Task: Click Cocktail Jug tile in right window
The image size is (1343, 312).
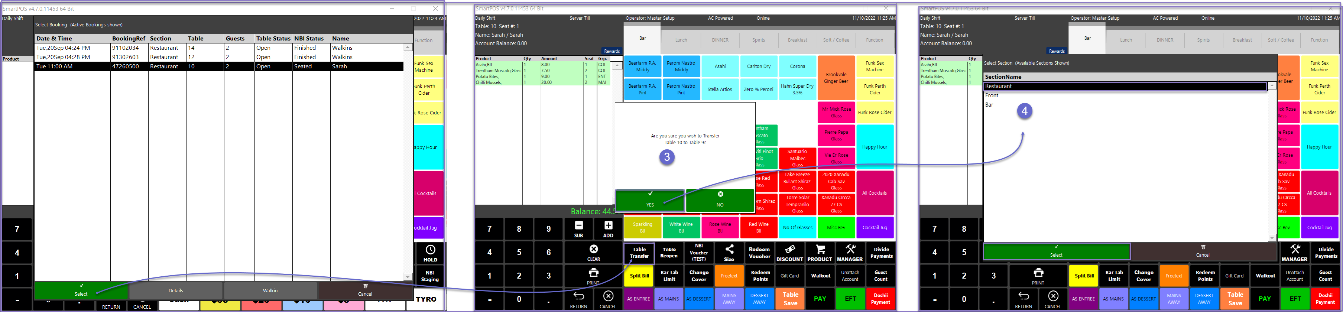Action: coord(1320,228)
